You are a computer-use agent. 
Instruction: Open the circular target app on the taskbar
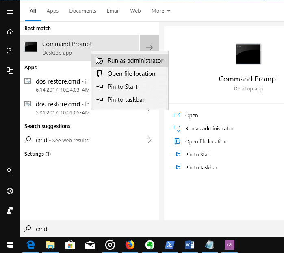[110, 245]
